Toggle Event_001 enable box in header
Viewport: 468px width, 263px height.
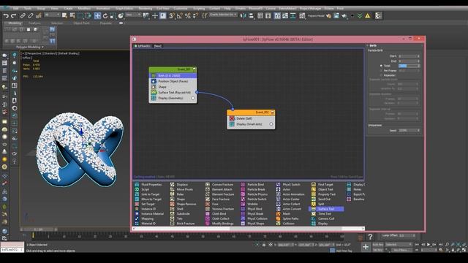point(194,69)
